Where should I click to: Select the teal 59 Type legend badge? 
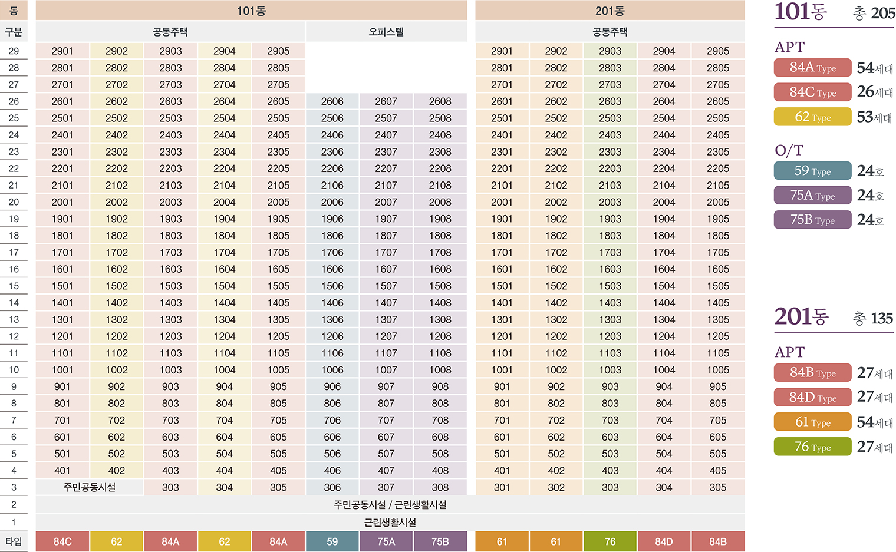(812, 171)
